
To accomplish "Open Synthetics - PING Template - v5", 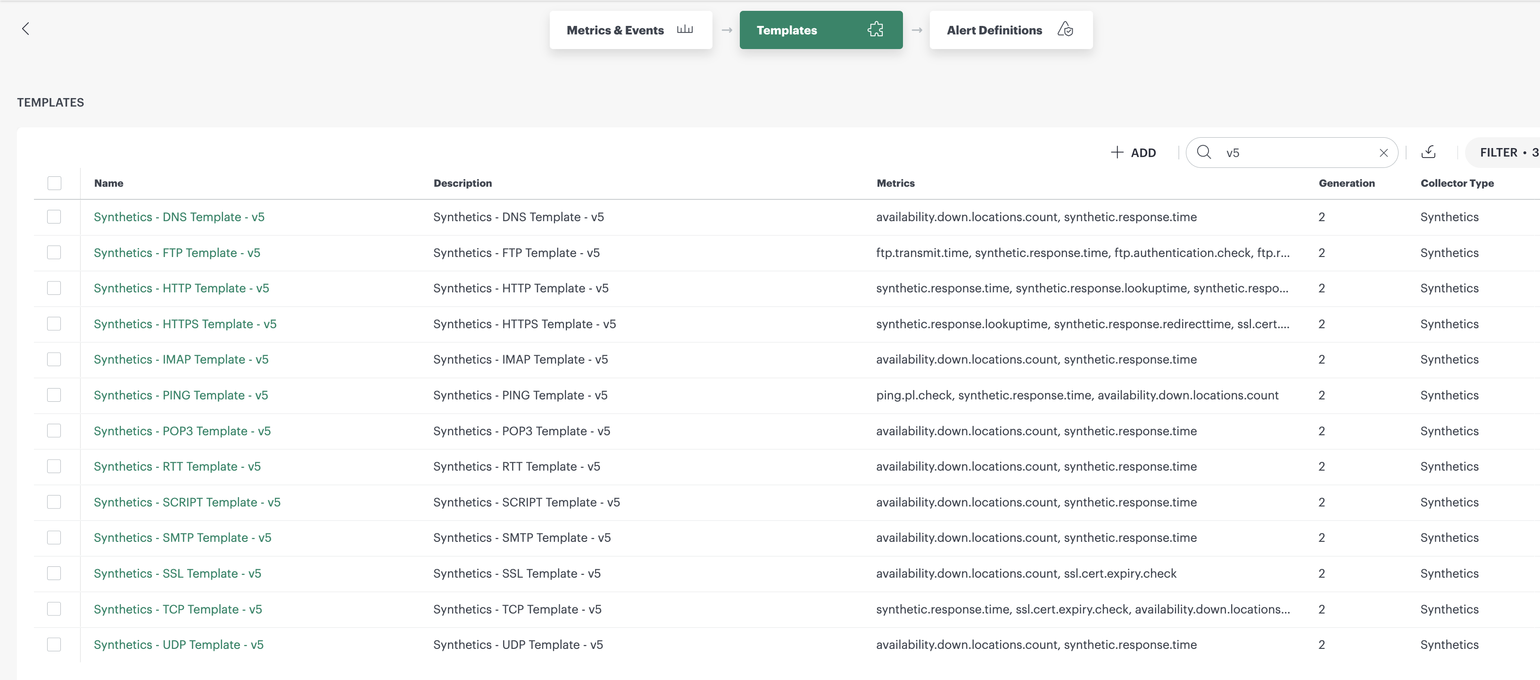I will click(x=181, y=395).
